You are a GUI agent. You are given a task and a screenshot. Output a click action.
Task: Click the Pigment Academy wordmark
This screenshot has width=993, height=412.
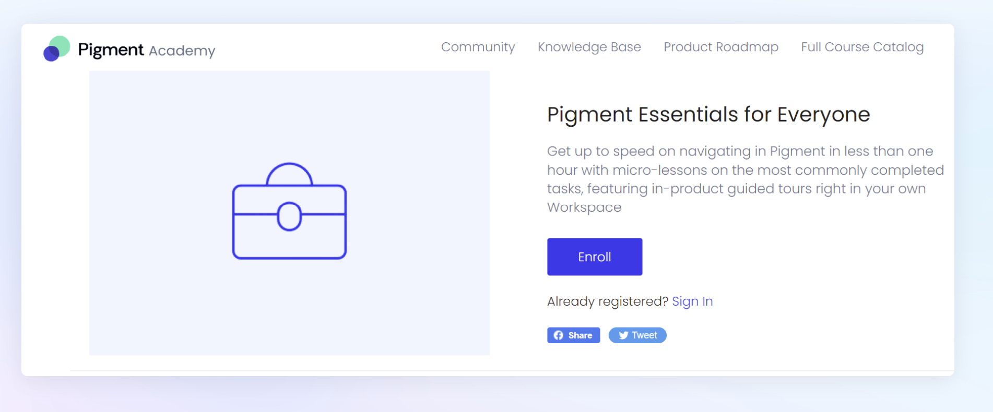(x=146, y=50)
